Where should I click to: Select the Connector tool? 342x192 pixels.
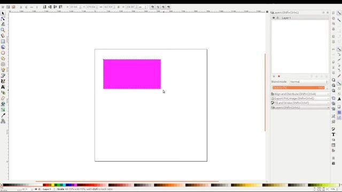3,121
